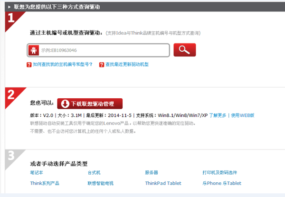This screenshot has width=285, height=197.
Task: Click the red magnifier search button
Action: (184, 50)
